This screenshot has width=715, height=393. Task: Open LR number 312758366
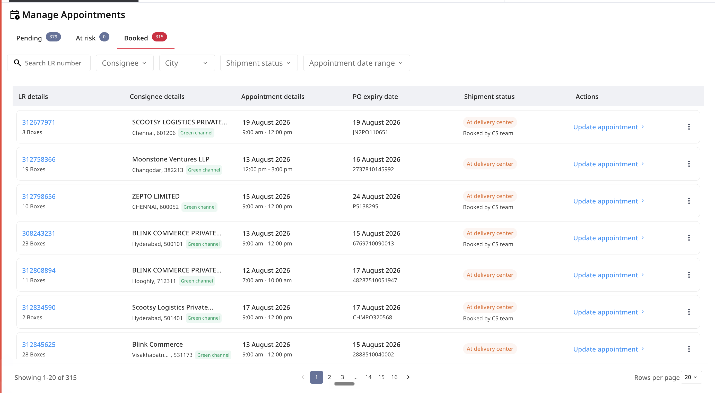[39, 159]
